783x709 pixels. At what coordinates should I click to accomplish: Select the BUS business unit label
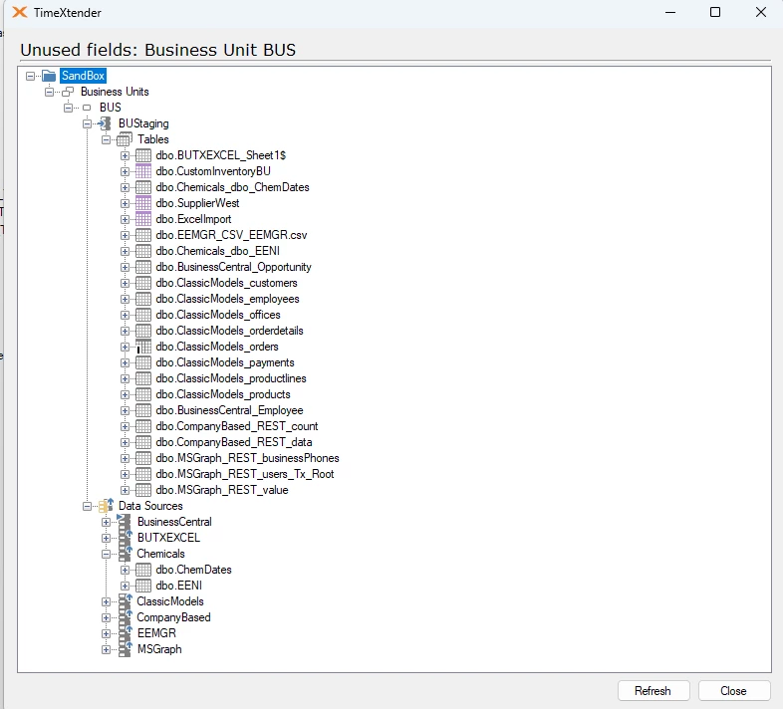point(111,108)
